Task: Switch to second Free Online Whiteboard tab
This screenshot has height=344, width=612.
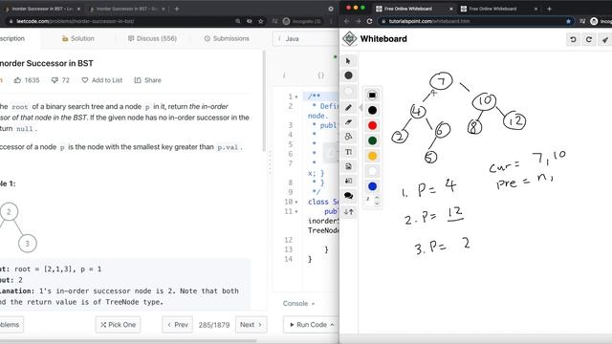Action: tap(499, 9)
